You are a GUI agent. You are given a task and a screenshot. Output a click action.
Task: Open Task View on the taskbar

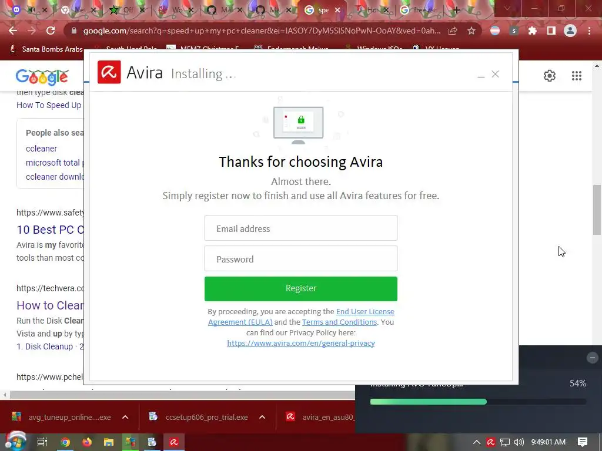coord(42,442)
